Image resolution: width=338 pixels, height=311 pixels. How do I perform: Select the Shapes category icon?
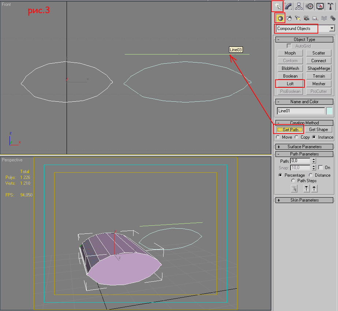(289, 18)
